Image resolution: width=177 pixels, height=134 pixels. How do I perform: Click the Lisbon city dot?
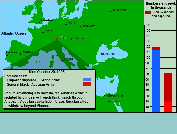[7, 55]
